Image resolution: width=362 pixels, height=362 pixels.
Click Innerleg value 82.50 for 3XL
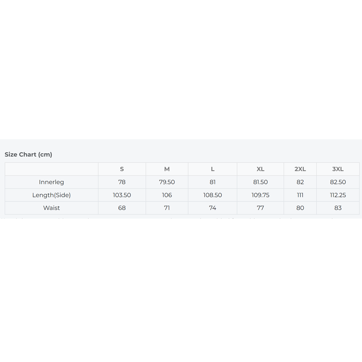pyautogui.click(x=338, y=182)
